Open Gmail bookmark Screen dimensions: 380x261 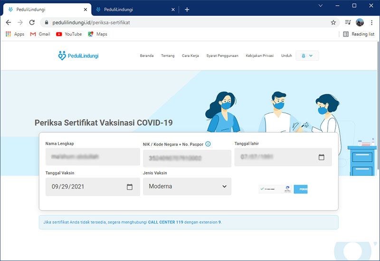click(40, 34)
